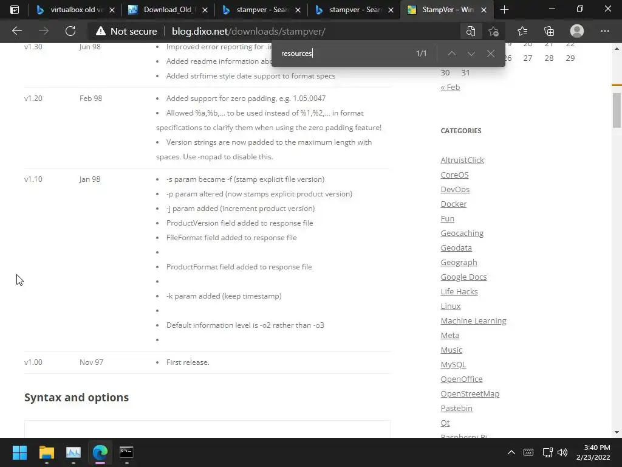This screenshot has width=622, height=467.
Task: Click the scrollbar down arrow
Action: 617,432
